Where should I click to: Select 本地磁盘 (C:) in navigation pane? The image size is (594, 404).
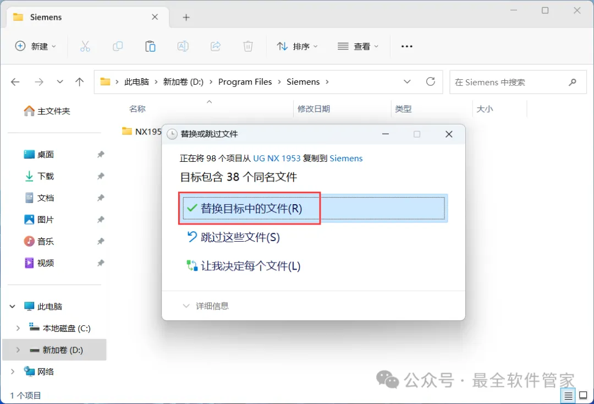(60, 328)
